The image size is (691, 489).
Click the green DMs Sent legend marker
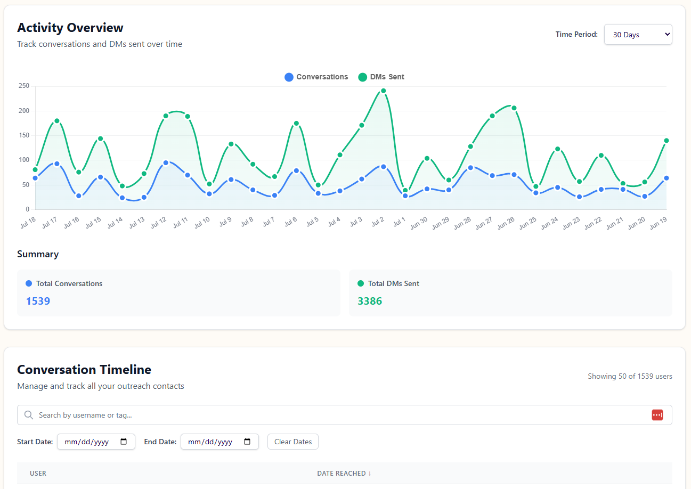[363, 77]
